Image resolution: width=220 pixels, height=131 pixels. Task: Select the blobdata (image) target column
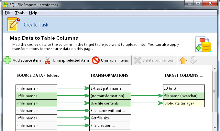(x=184, y=103)
